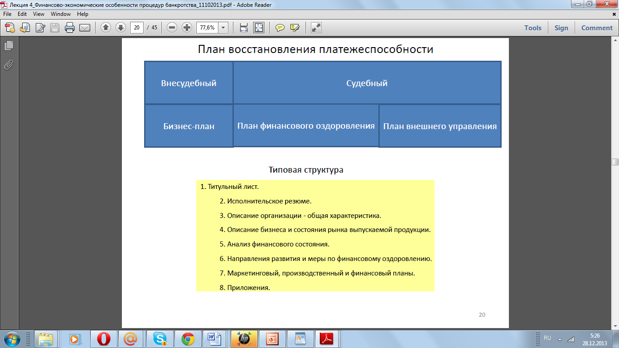Click the page number input field
Viewport: 619px width, 348px height.
136,28
